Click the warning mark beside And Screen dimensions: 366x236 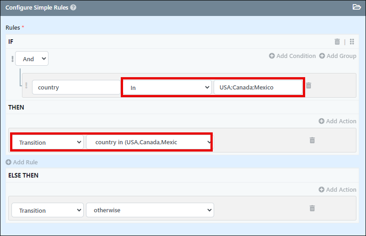click(x=12, y=59)
